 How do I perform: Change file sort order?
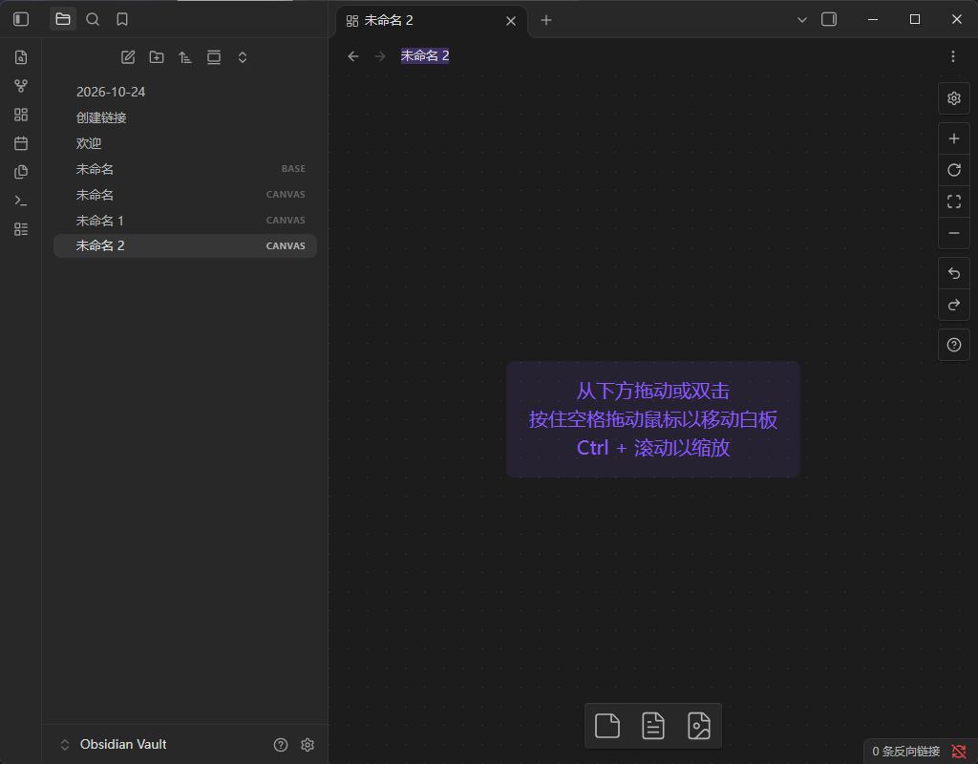pyautogui.click(x=185, y=57)
